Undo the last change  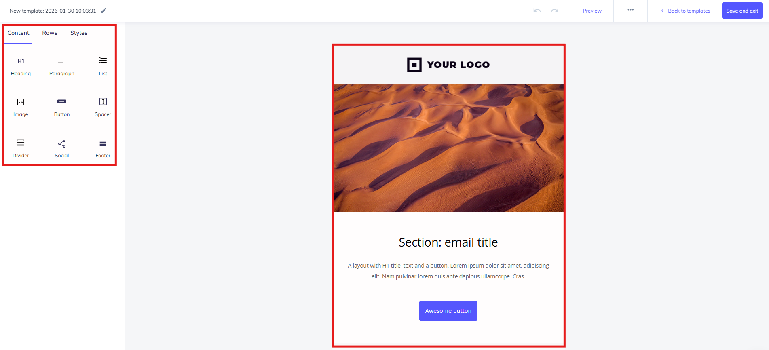(x=537, y=11)
